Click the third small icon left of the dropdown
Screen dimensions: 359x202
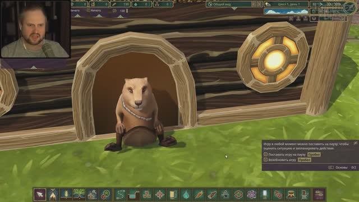pyautogui.click(x=305, y=19)
